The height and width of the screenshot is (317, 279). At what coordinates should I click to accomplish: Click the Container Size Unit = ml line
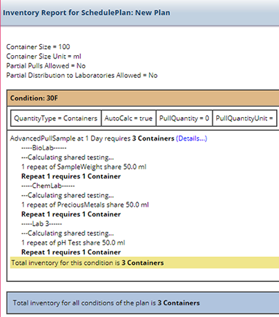(x=44, y=57)
